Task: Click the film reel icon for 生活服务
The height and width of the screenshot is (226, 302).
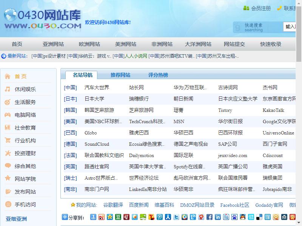Action: (x=8, y=102)
